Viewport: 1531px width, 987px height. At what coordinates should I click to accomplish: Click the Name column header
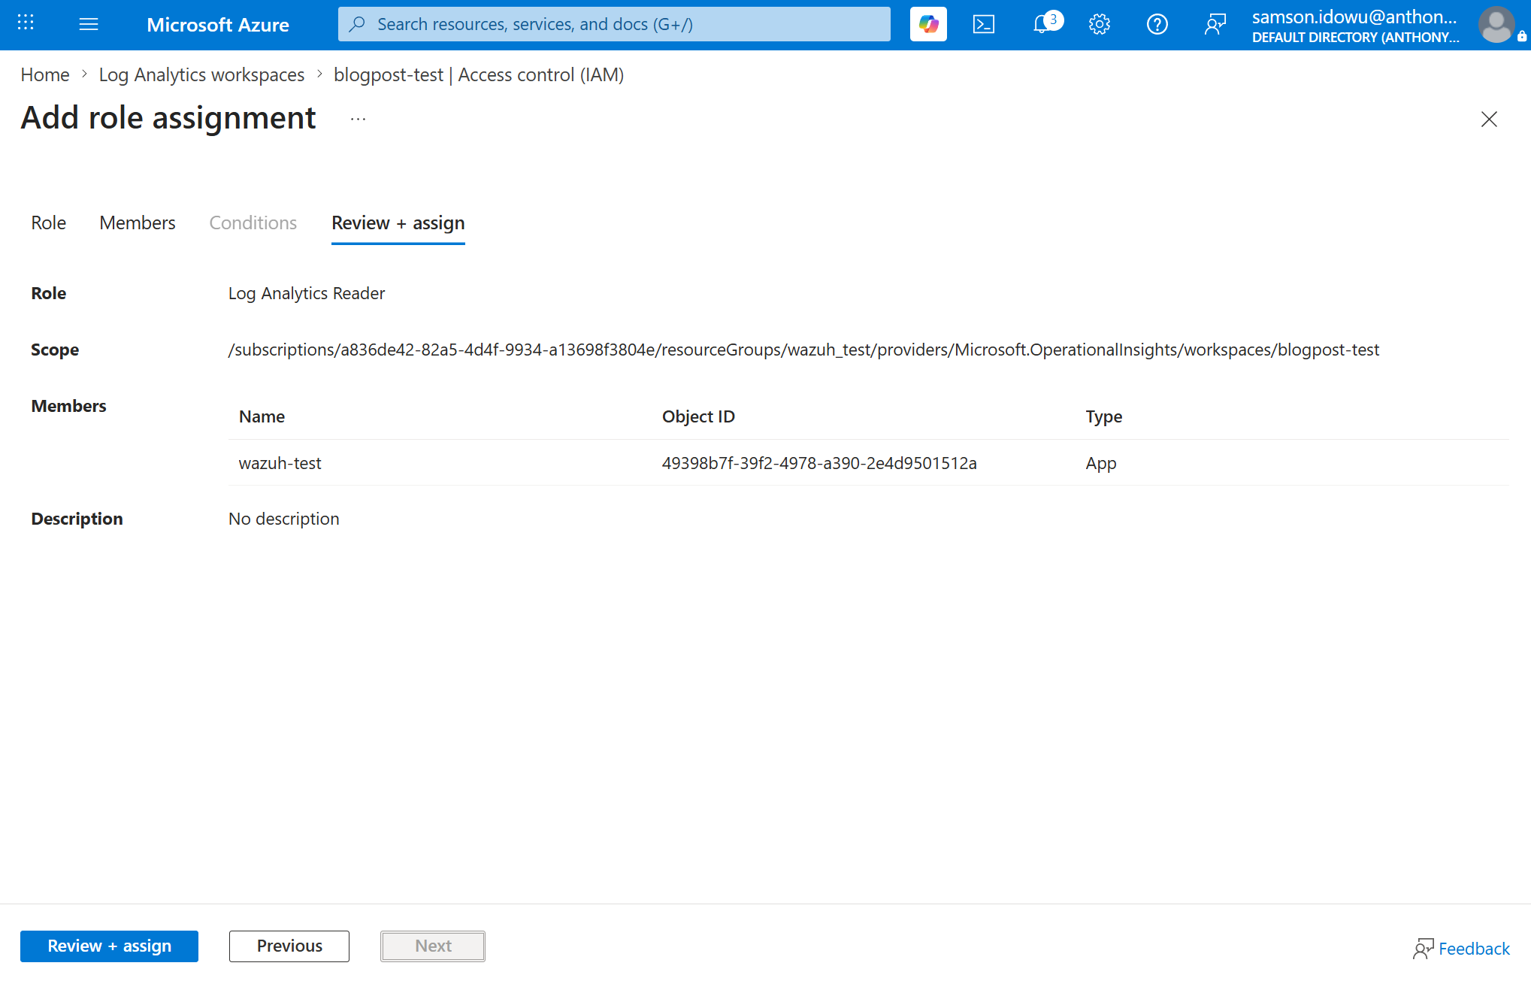(x=262, y=416)
